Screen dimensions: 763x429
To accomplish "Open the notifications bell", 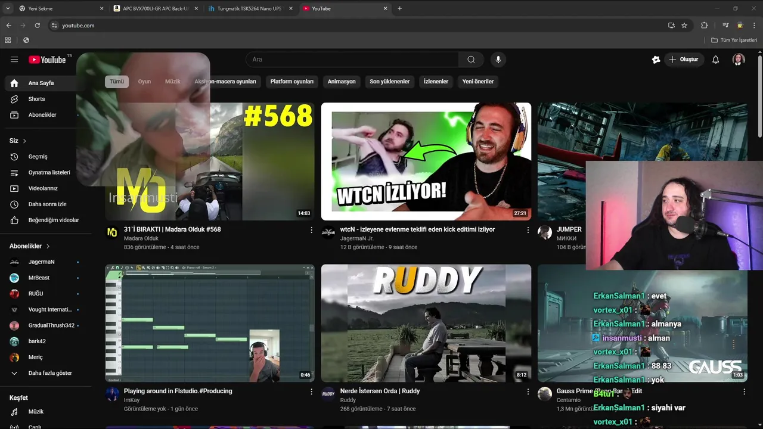I will (x=716, y=60).
